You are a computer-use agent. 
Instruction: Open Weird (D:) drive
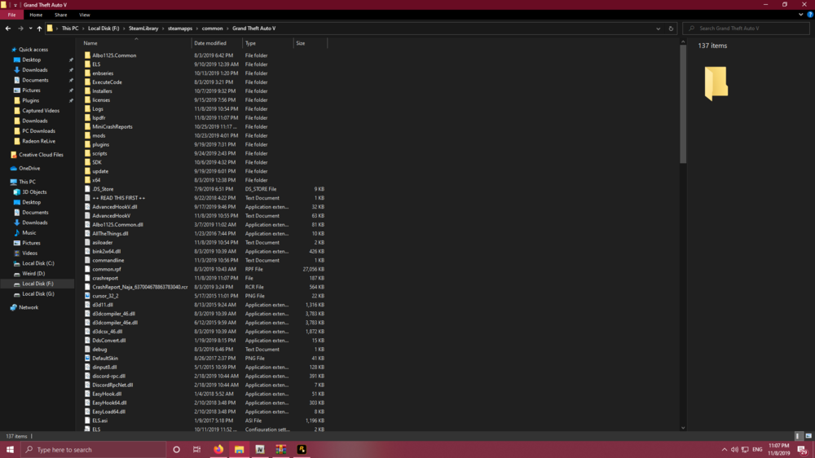click(33, 274)
